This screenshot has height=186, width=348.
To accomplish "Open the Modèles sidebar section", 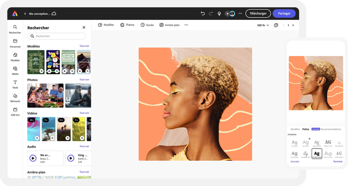I will pyautogui.click(x=15, y=57).
